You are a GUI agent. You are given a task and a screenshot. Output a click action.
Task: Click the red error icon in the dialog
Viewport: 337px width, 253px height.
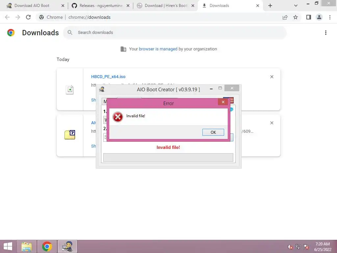[x=118, y=117]
